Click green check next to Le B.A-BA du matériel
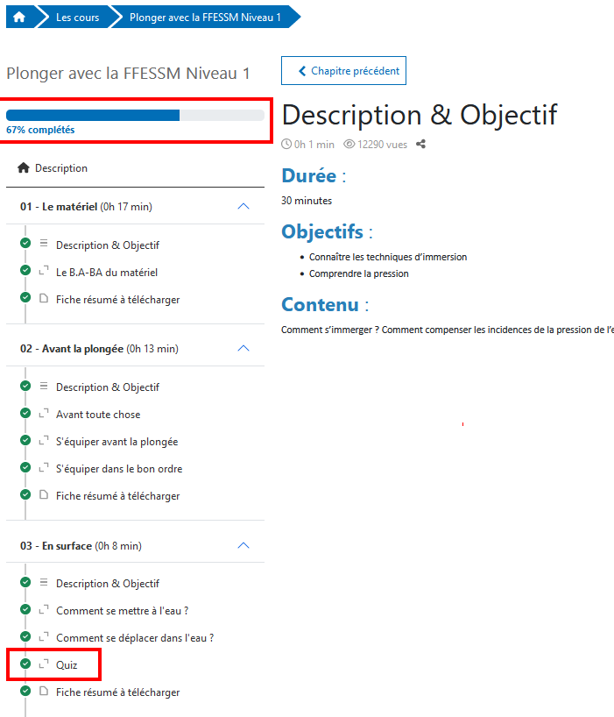 25,270
